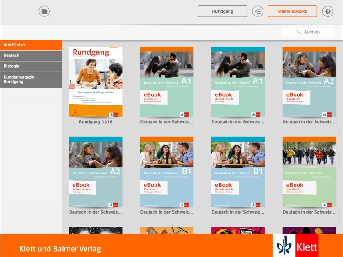Open Meine eBooks
This screenshot has width=343, height=257.
[293, 11]
